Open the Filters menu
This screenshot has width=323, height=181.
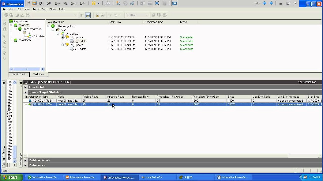53,9
